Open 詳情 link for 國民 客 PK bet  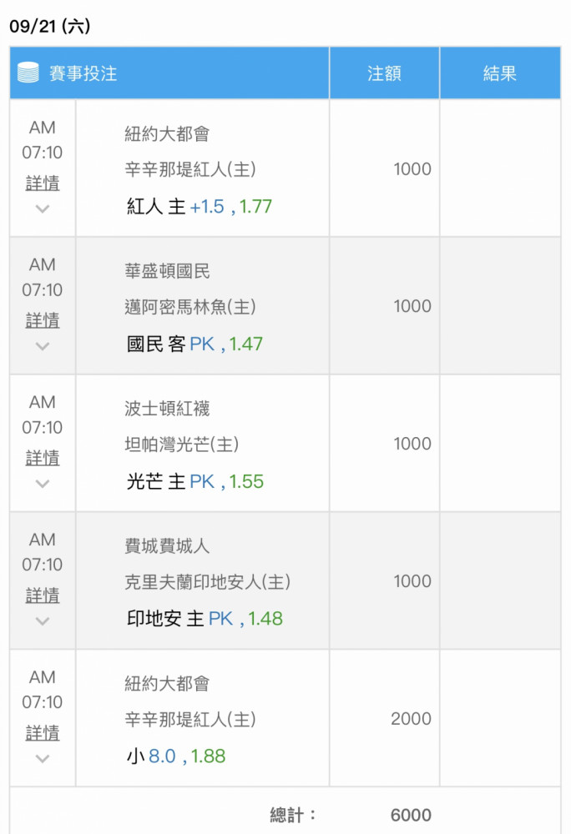[43, 320]
